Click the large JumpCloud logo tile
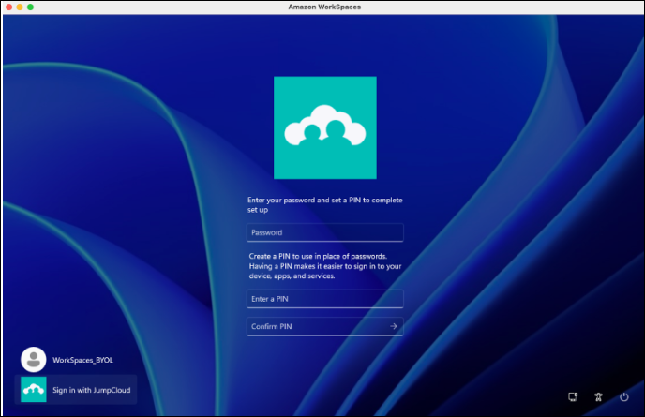This screenshot has width=645, height=417. pyautogui.click(x=324, y=127)
